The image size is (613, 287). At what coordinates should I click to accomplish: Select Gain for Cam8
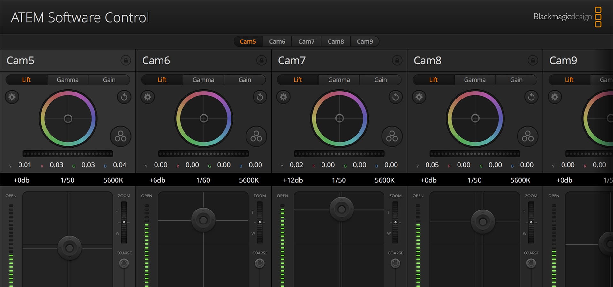516,80
